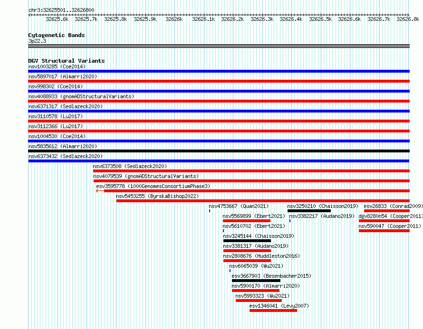Open the nsv3382217 (Audano2019) label
423x329 pixels.
coord(322,216)
